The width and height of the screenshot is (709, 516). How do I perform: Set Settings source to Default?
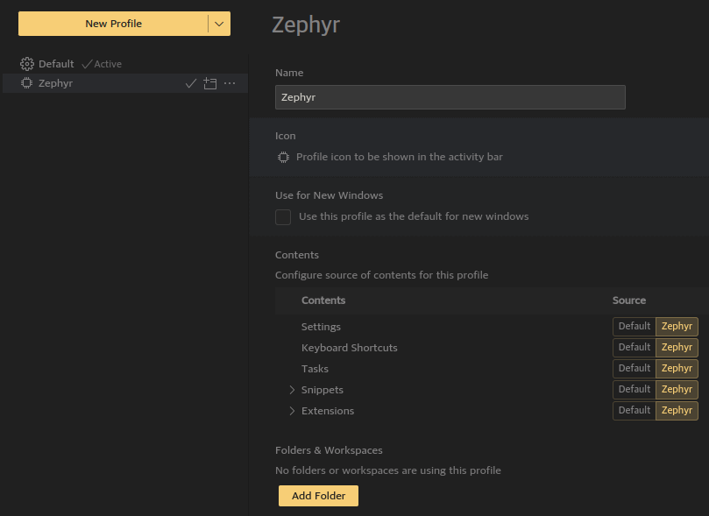coord(634,327)
